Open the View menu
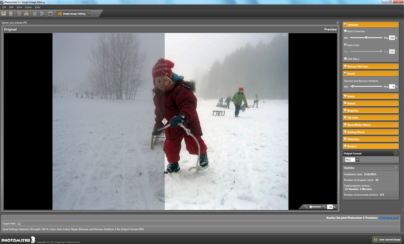 pyautogui.click(x=19, y=7)
